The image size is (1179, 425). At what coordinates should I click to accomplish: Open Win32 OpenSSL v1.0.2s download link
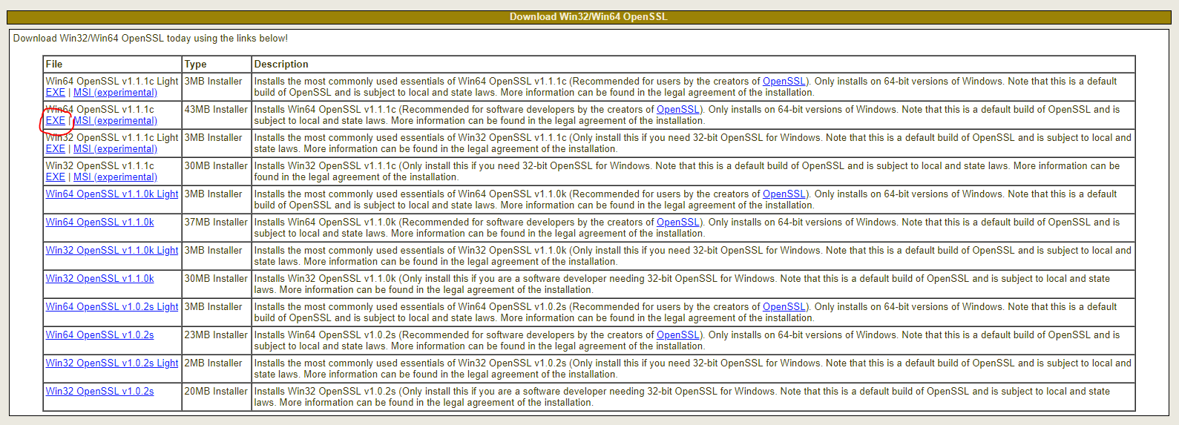click(100, 392)
